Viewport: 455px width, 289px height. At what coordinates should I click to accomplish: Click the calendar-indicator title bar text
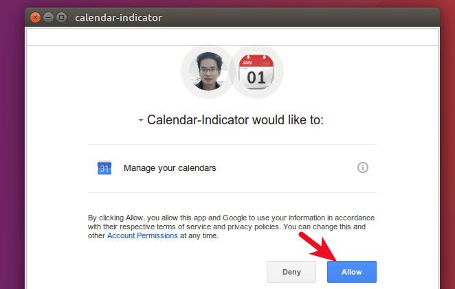coord(119,17)
